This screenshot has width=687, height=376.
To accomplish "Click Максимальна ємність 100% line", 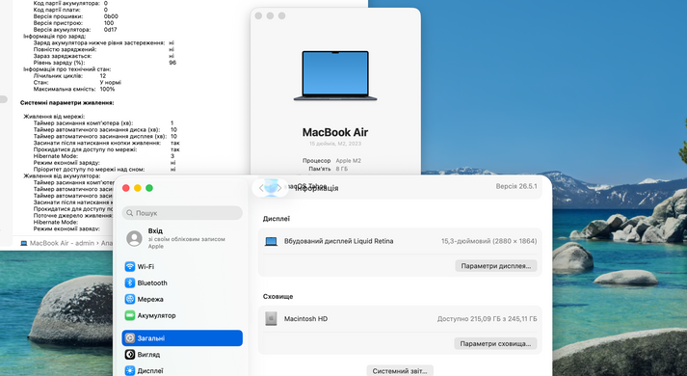I will pos(74,89).
